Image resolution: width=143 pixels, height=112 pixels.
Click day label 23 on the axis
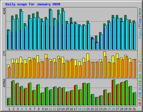[101, 109]
